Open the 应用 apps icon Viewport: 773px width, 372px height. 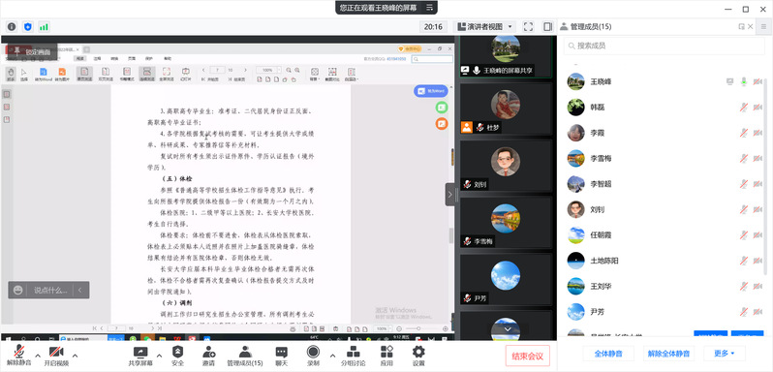(x=386, y=356)
